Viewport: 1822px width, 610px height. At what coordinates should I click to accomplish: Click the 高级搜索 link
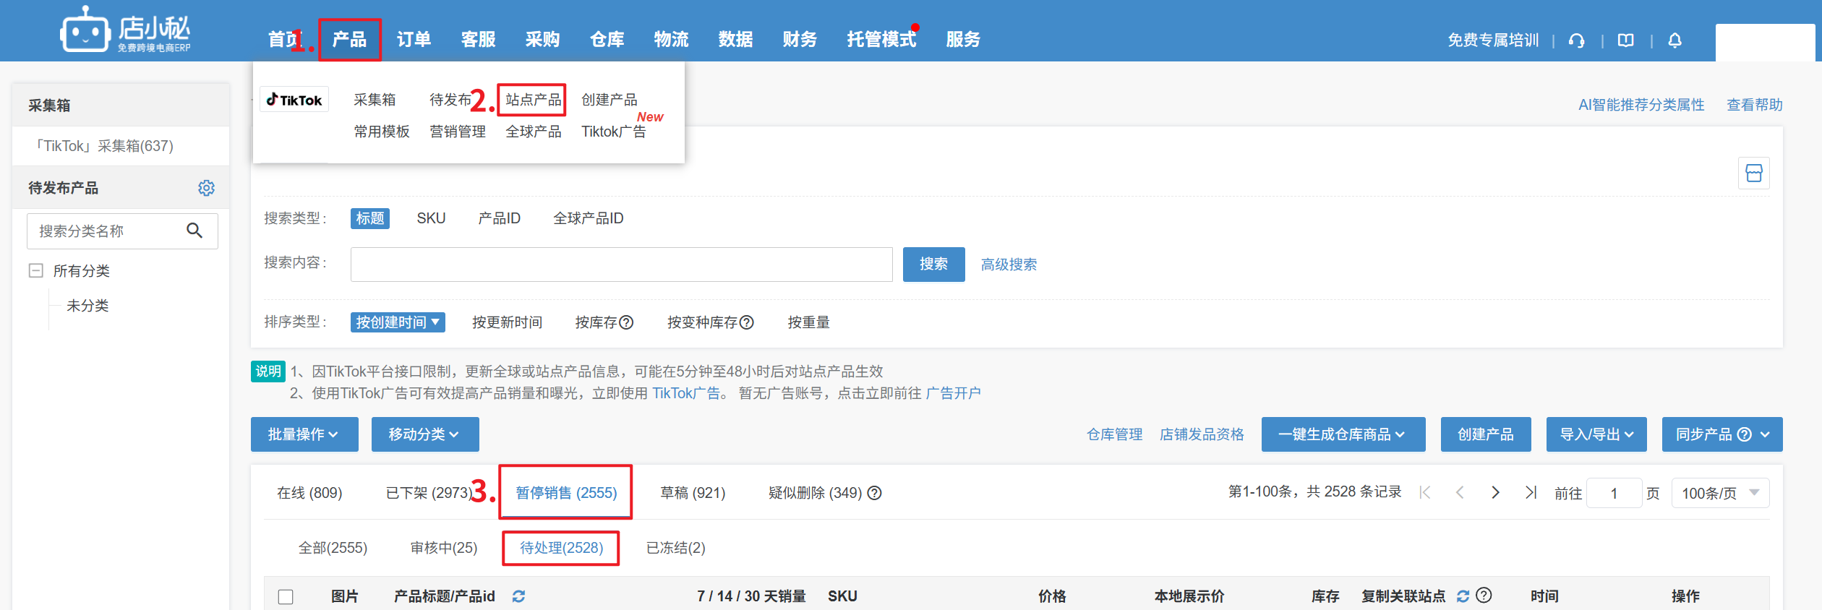[1009, 265]
